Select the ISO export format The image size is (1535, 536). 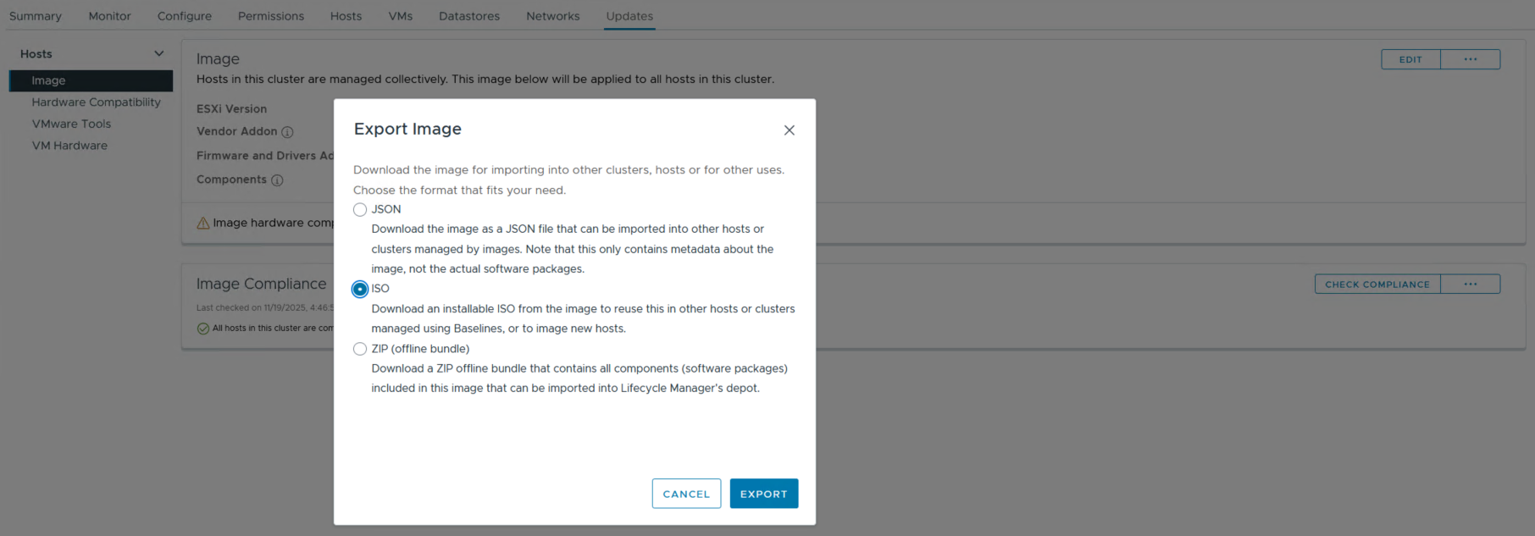pos(360,290)
